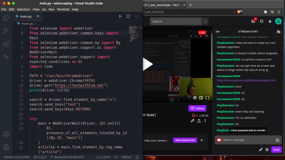Click the Chat paused due to scroll banner
285x160 pixels.
point(248,130)
